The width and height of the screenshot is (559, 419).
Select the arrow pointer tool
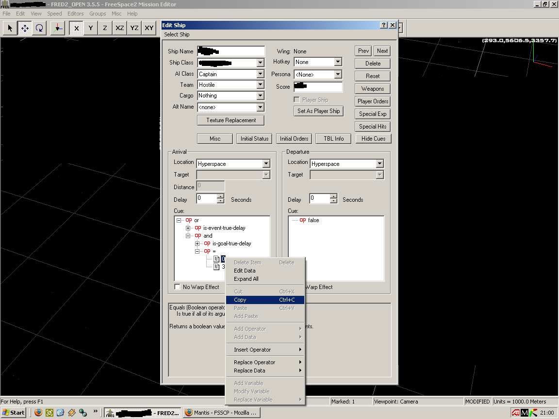pyautogui.click(x=10, y=28)
